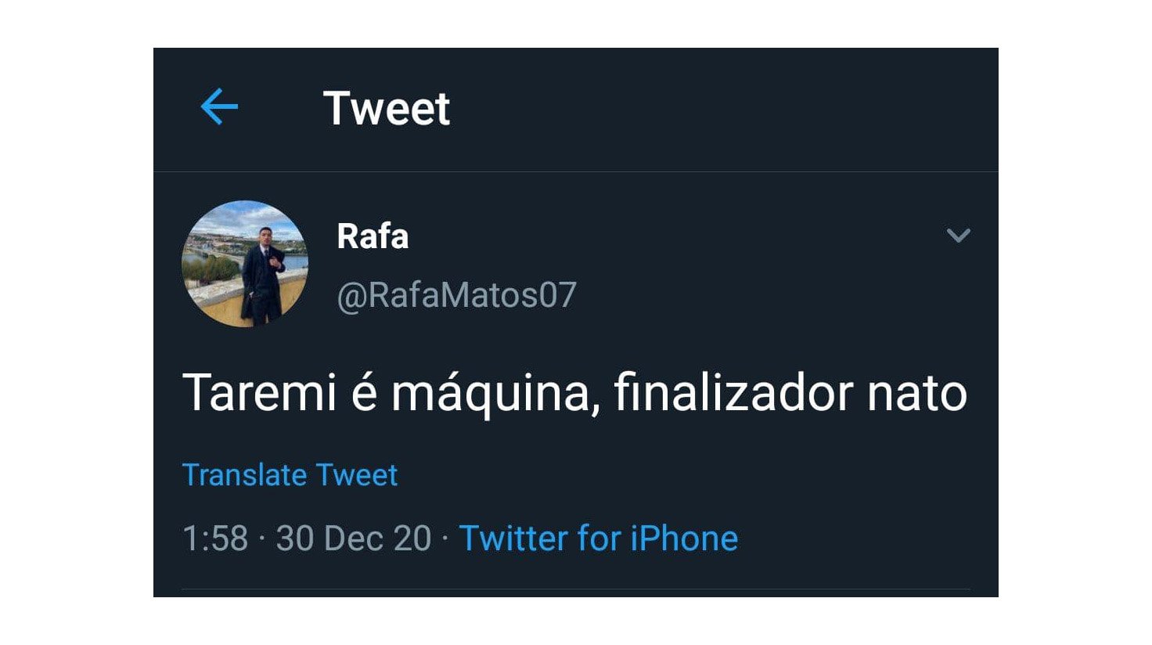Expand the tweet options chevron
Viewport: 1152px width, 645px height.
click(x=958, y=236)
